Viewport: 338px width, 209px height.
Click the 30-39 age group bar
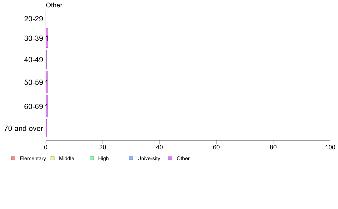pos(47,38)
